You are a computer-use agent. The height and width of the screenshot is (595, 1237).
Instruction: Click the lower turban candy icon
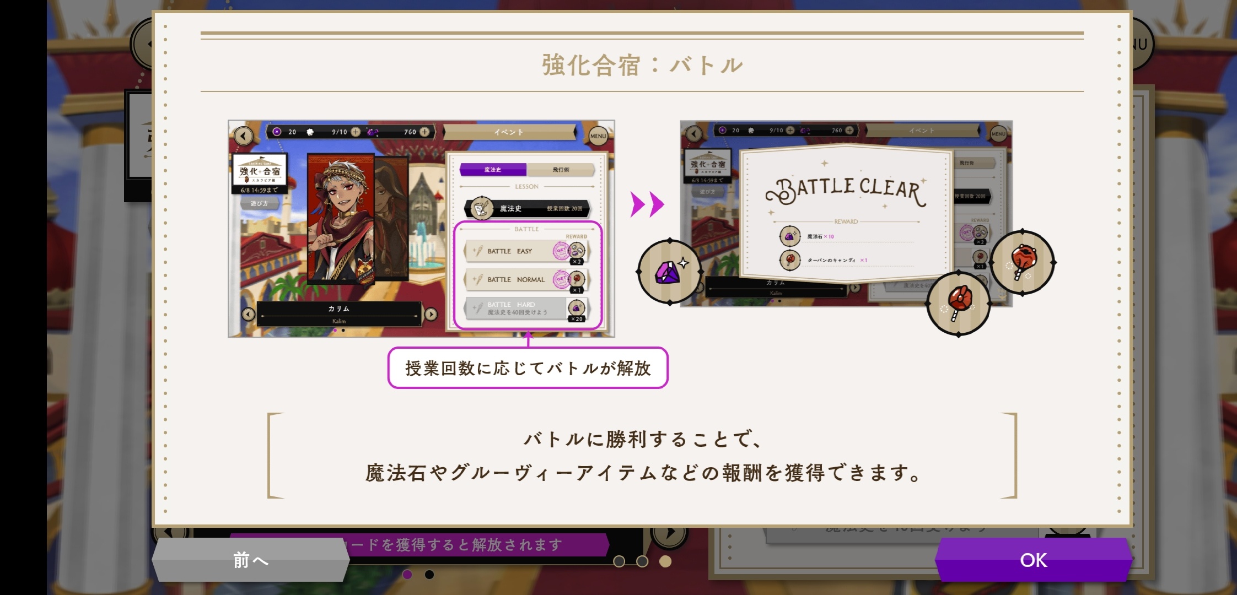[x=959, y=304]
